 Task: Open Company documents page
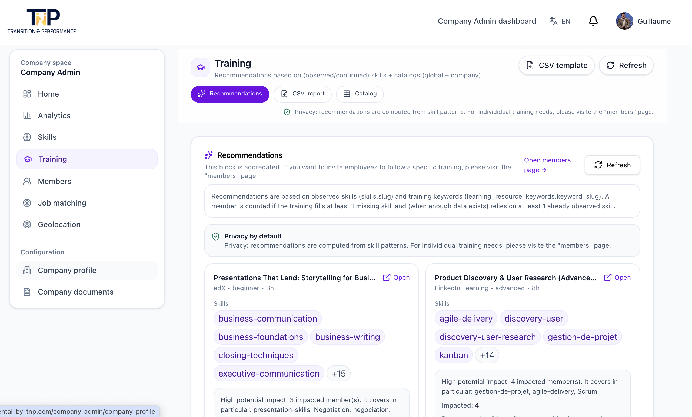[75, 292]
